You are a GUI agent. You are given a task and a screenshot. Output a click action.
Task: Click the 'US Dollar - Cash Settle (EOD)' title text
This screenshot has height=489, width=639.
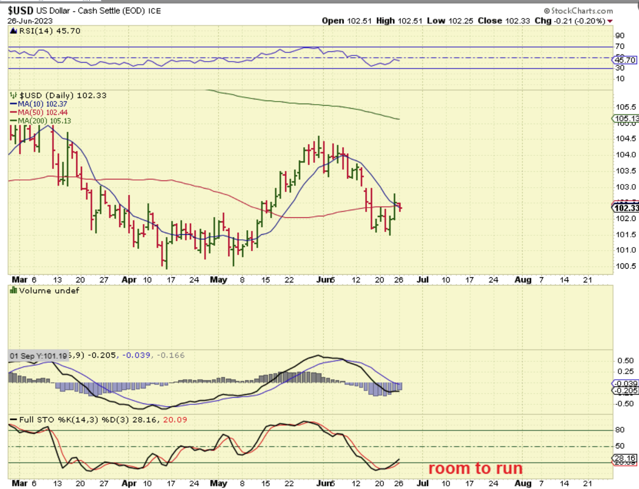point(91,11)
